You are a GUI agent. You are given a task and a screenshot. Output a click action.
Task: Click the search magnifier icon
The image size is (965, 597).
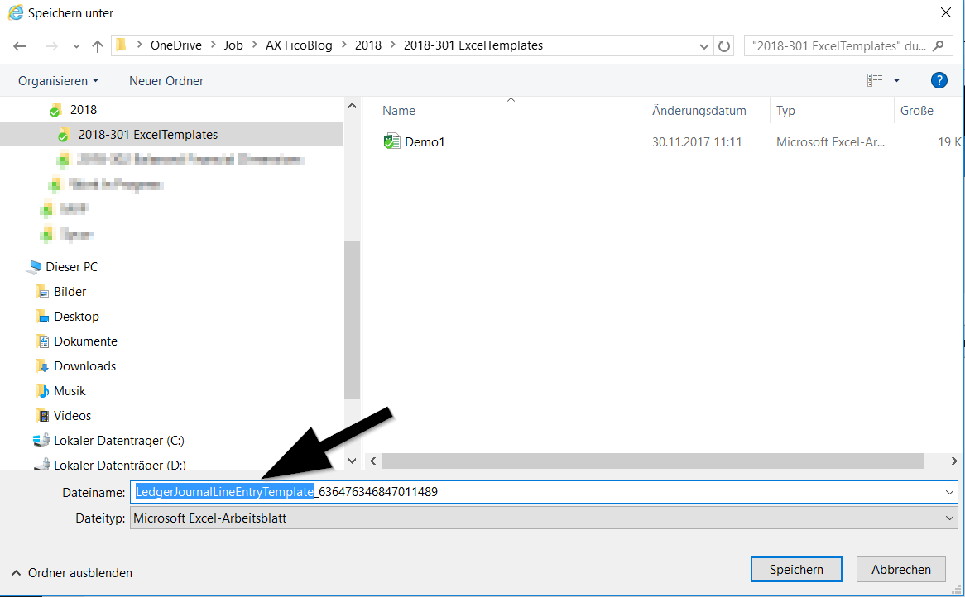938,46
